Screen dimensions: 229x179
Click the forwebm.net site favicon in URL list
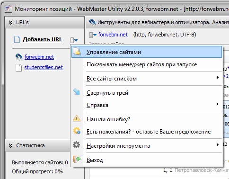click(x=19, y=57)
